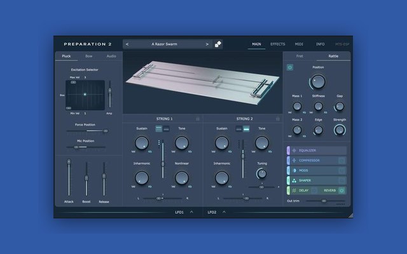Click the String 2 Tuning knob
Image resolution: width=407 pixels, height=254 pixels.
[x=261, y=173]
